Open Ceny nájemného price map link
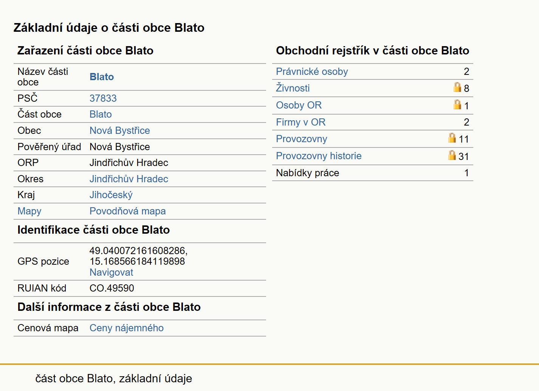This screenshot has height=391, width=539. coord(127,328)
